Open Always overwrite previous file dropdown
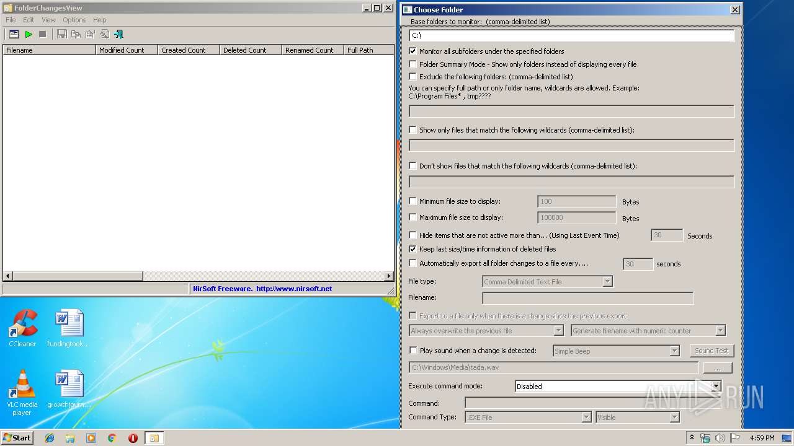 point(486,331)
